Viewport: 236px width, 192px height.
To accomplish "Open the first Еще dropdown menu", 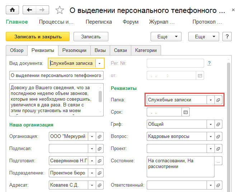I will [x=166, y=37].
